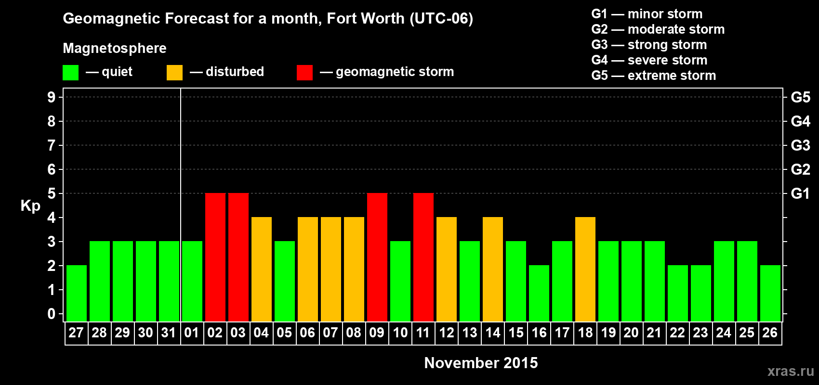Click the date label 25
The image size is (819, 385).
[x=747, y=333]
